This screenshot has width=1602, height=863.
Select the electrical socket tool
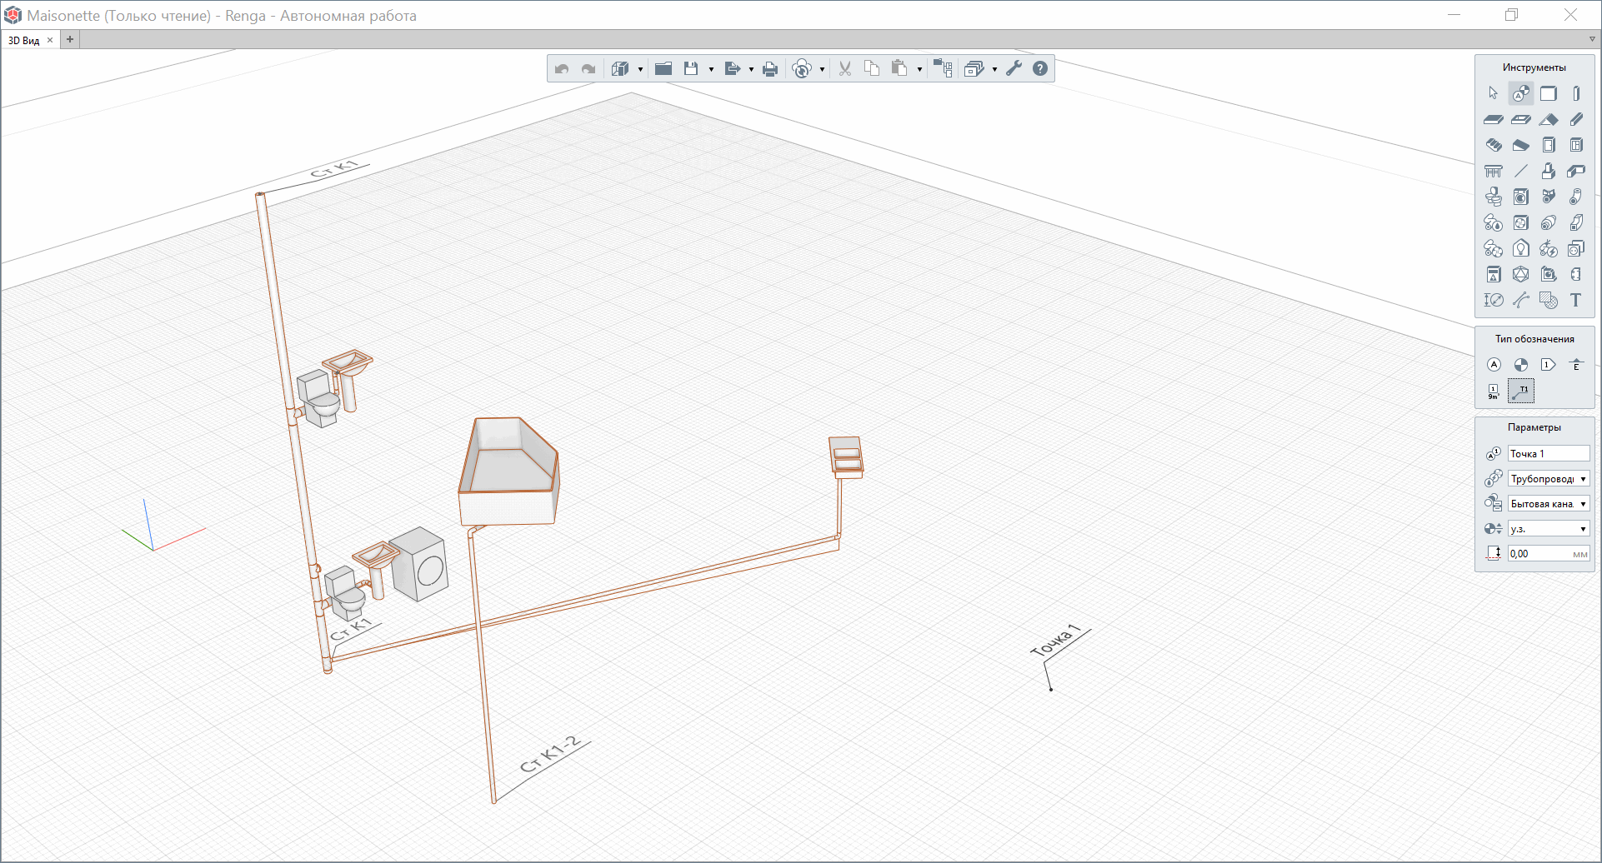pos(1576,248)
